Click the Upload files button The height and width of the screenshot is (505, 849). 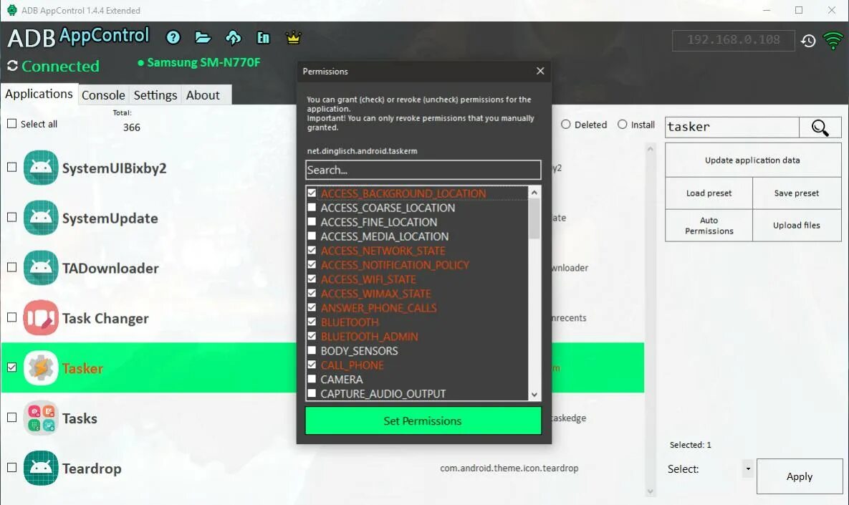(x=797, y=225)
